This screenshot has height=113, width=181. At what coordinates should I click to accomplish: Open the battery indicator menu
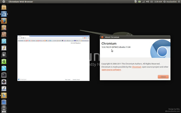(139, 2)
